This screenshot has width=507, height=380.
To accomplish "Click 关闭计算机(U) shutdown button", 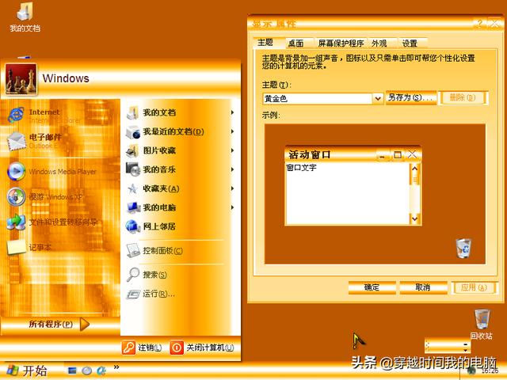I will tap(202, 348).
